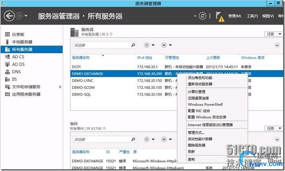Open notifications flag with warning

coord(220,17)
